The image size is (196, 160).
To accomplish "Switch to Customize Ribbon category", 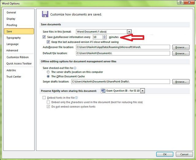I will [x=17, y=57].
